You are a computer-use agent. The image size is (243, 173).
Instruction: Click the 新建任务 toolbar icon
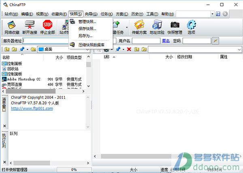click(x=118, y=27)
